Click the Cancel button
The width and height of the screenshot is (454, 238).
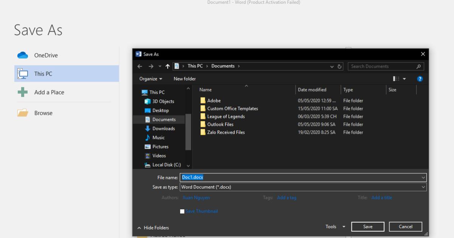406,227
